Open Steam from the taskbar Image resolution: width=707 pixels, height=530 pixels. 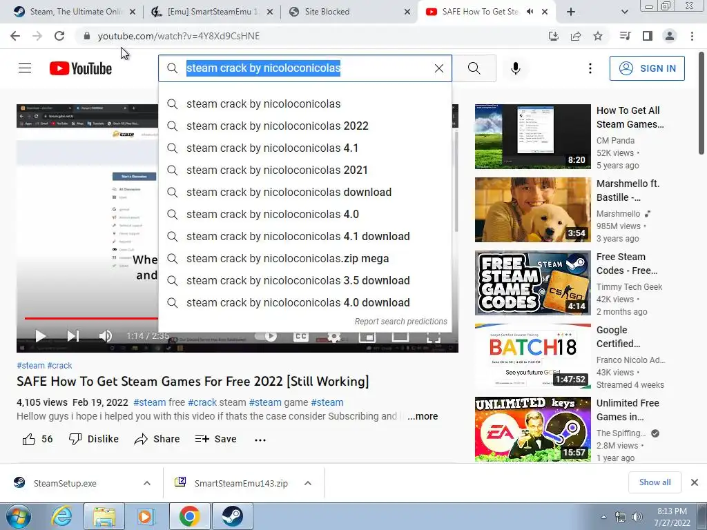(232, 516)
